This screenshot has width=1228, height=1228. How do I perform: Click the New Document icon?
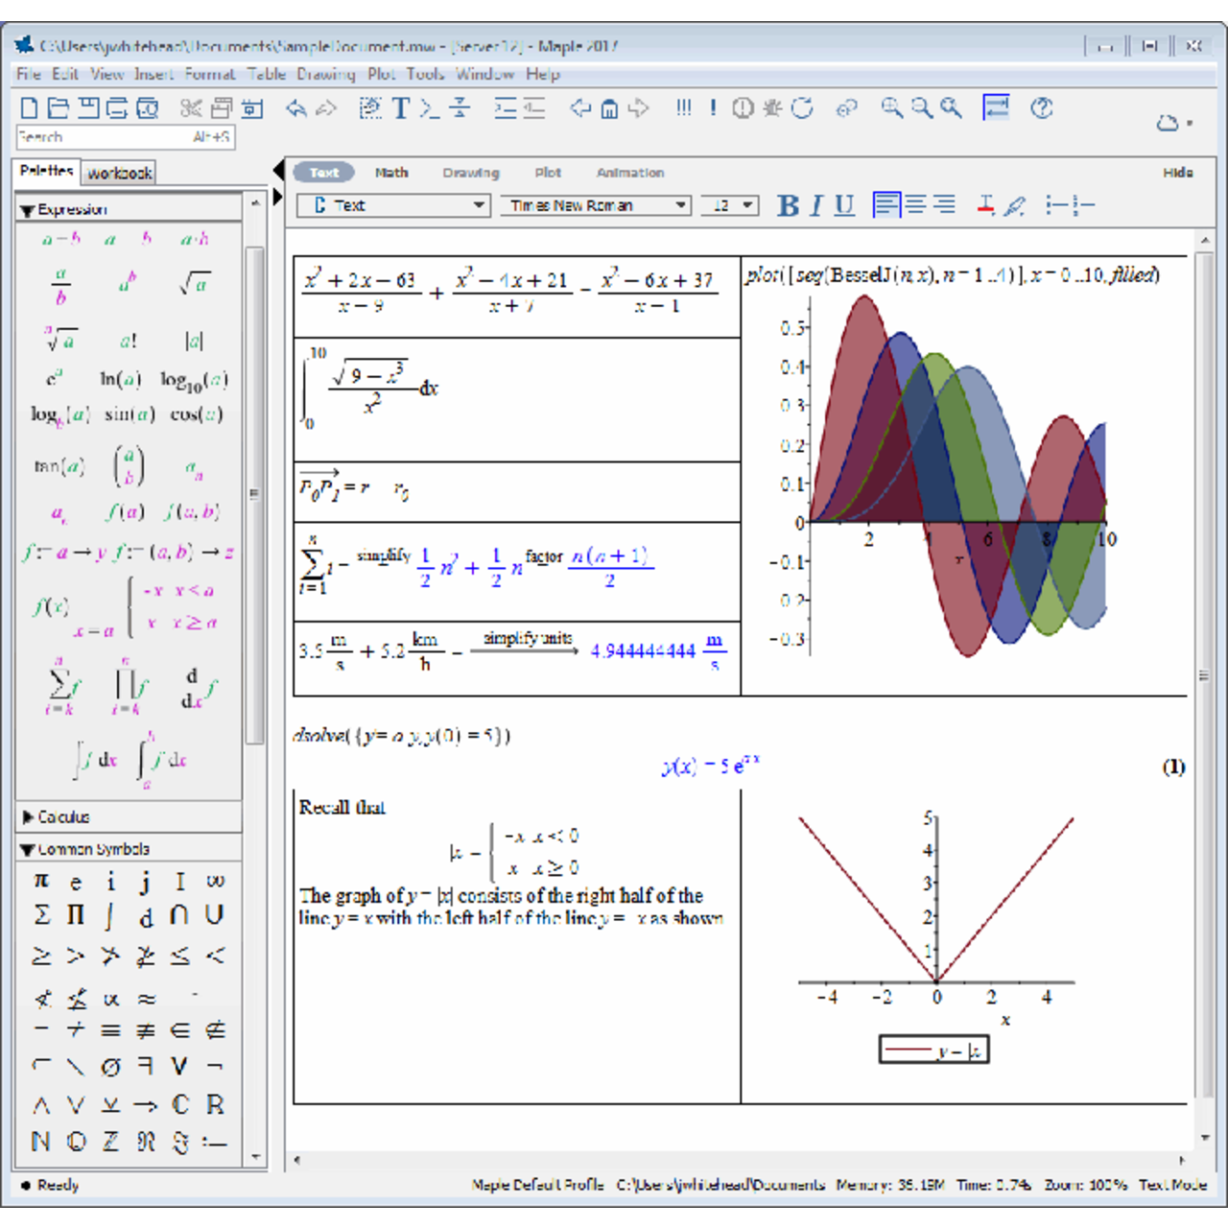click(29, 107)
